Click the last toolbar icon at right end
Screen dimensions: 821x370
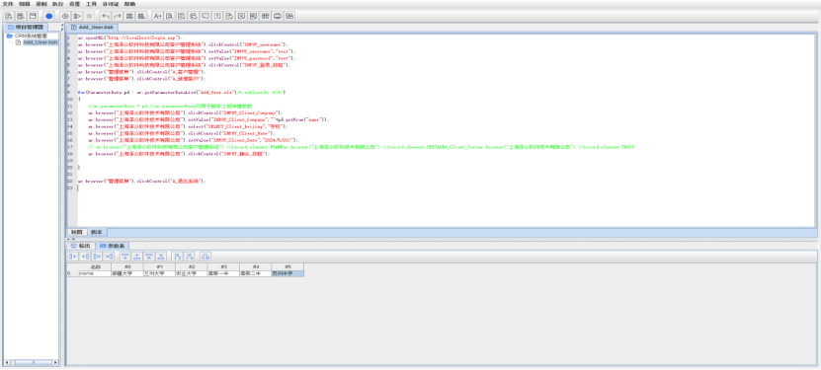(x=289, y=16)
